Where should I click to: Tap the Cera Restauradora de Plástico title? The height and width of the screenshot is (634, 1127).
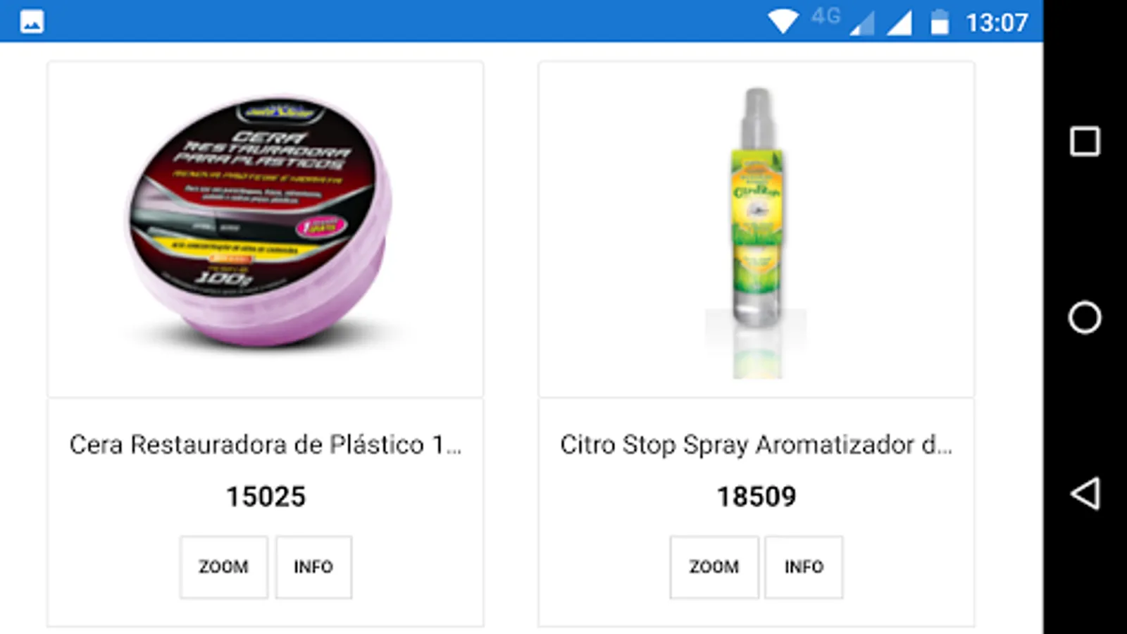(266, 445)
